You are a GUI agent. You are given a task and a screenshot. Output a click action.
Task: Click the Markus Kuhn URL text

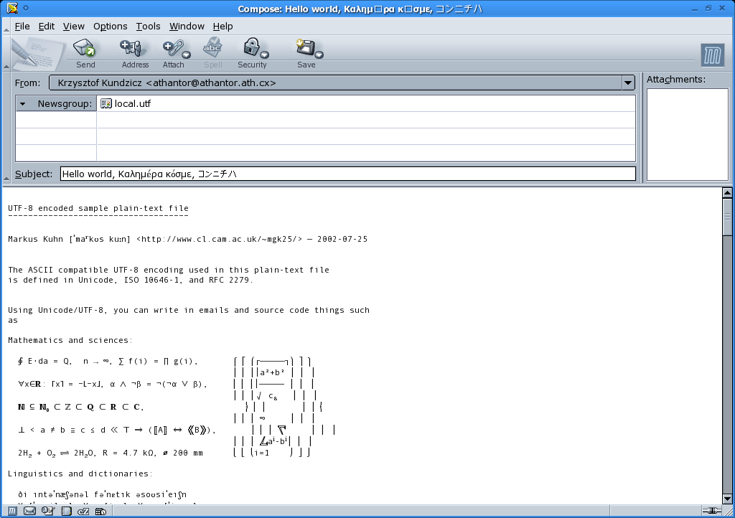pyautogui.click(x=220, y=239)
